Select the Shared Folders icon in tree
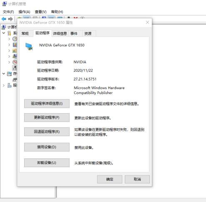The image size is (206, 202). 15,51
